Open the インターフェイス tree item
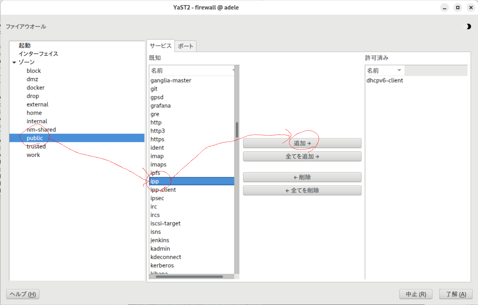 click(38, 54)
